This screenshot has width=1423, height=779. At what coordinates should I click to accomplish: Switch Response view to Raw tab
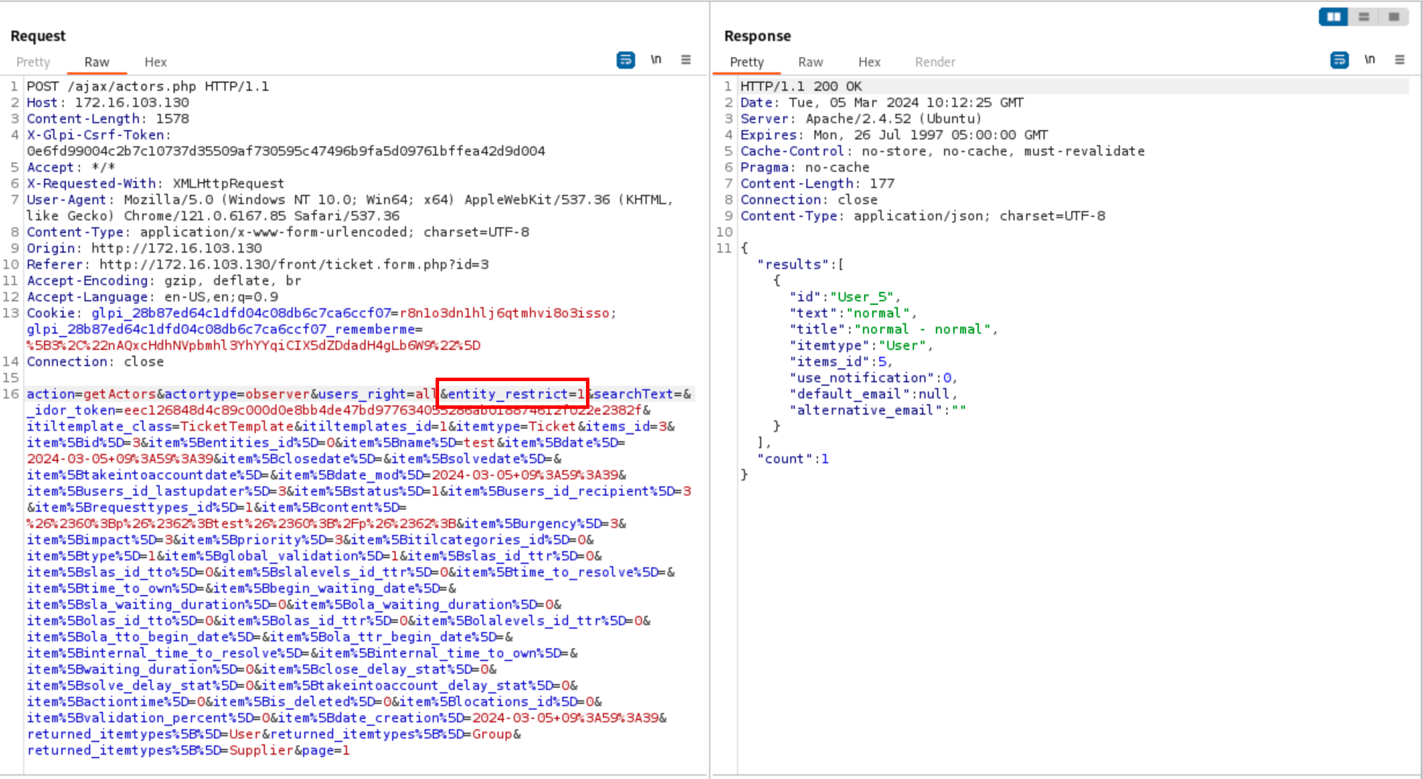pos(810,62)
